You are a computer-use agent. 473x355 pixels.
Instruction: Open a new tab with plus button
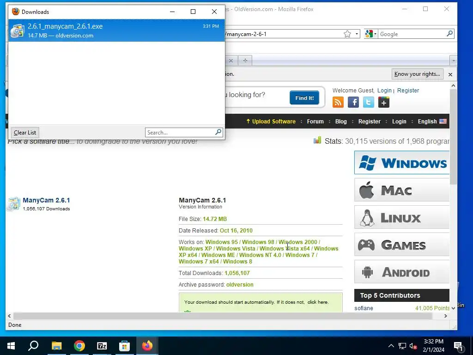coord(245,61)
